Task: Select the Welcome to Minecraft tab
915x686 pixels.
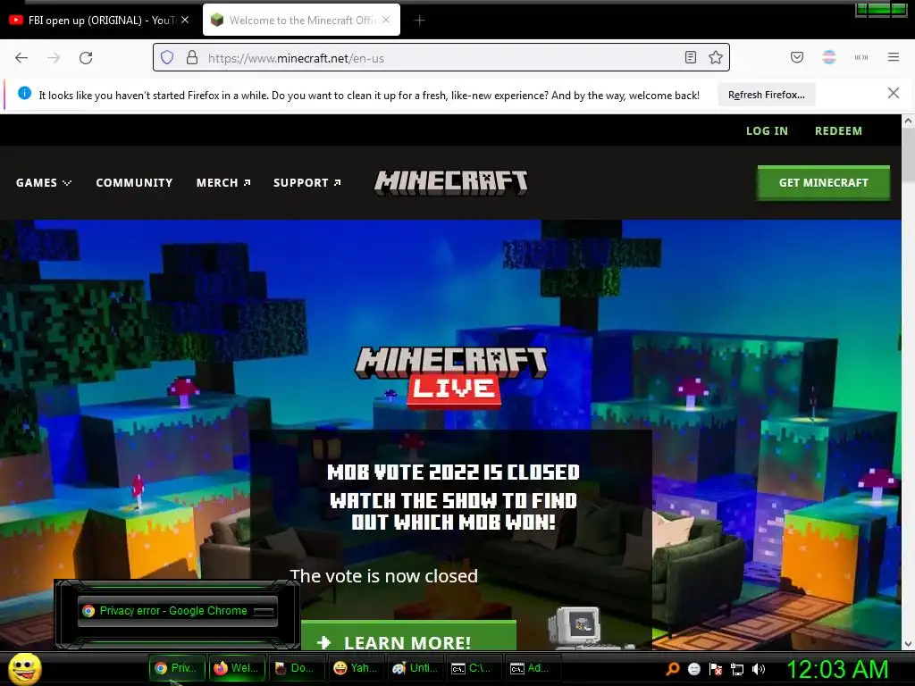Action: click(x=301, y=21)
